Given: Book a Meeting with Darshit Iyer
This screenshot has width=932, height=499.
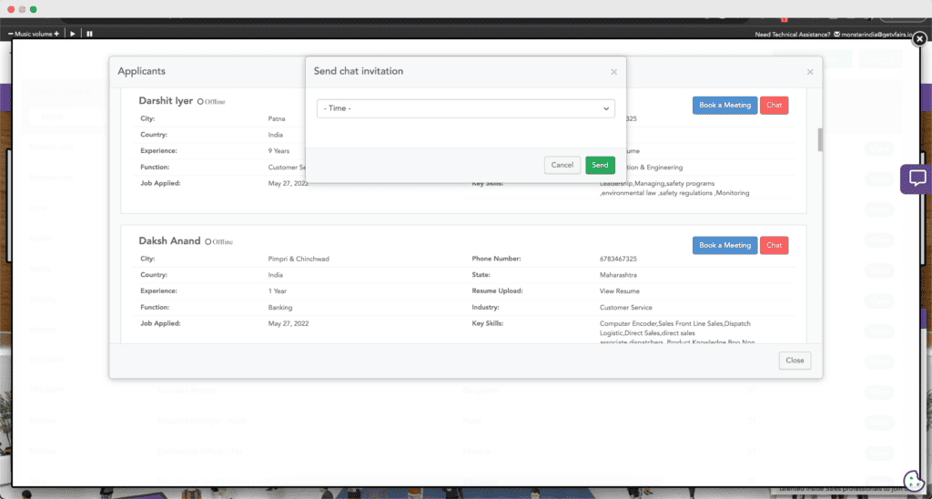Looking at the screenshot, I should (x=724, y=105).
